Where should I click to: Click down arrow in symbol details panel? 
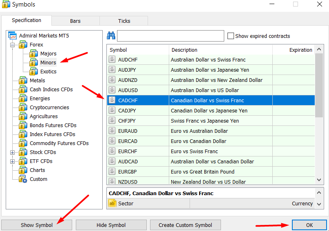tap(319, 204)
